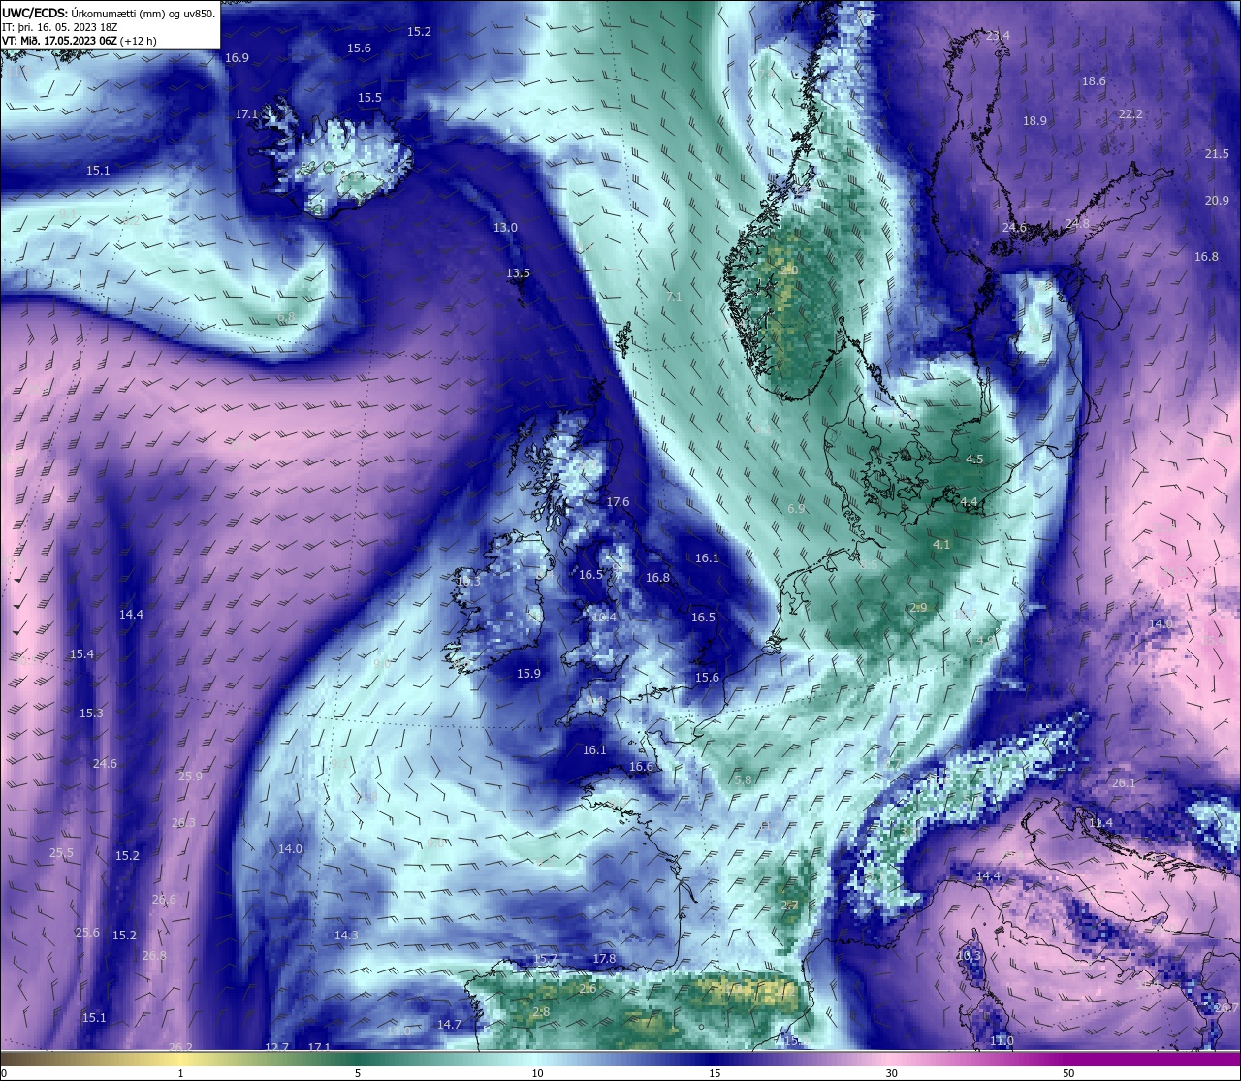Click the 6.9 value in the North Sea
Viewport: 1241px width, 1081px height.
pos(796,509)
